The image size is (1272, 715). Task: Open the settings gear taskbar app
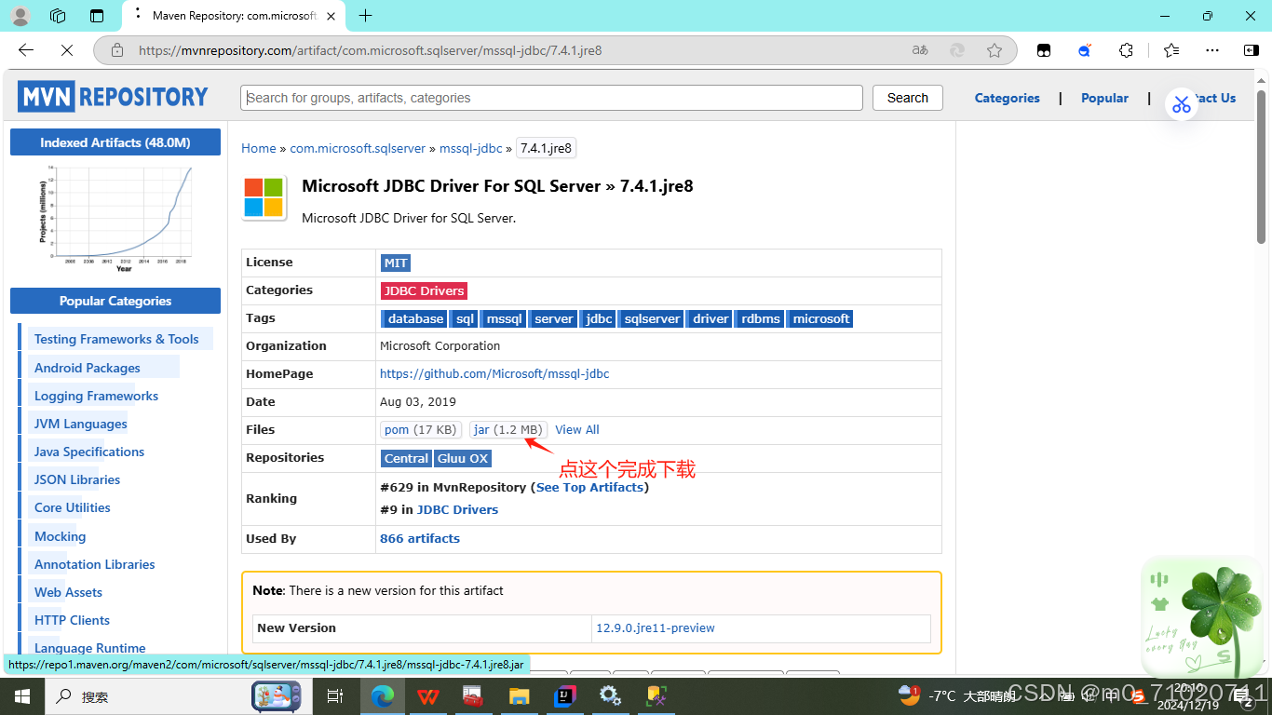(611, 695)
